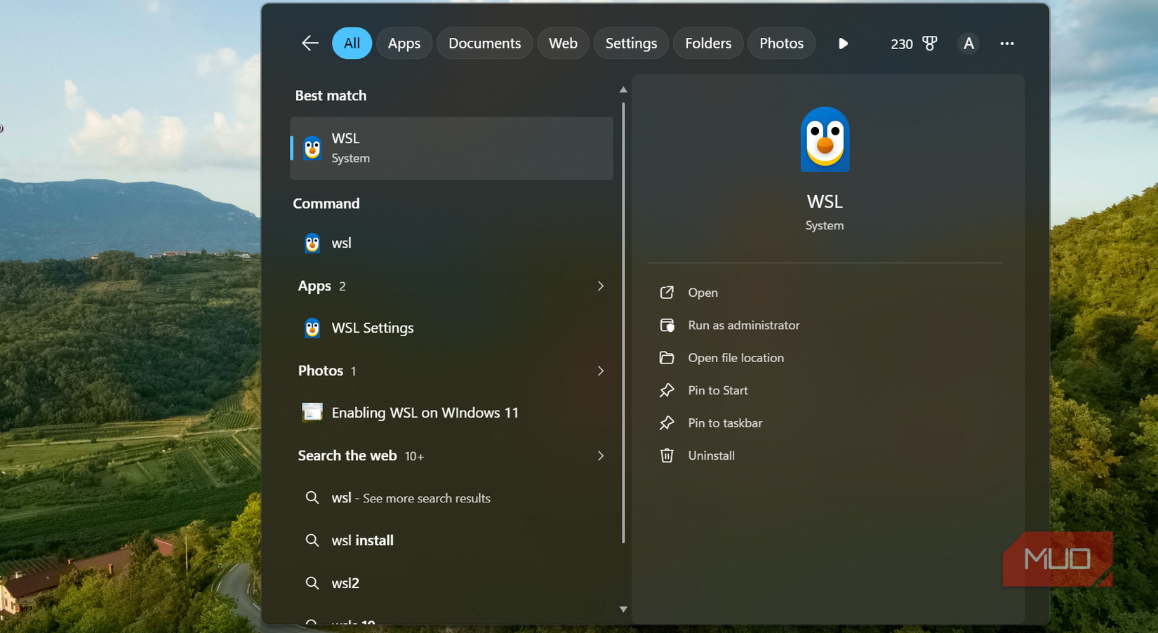Viewport: 1158px width, 633px height.
Task: Click the Search the web header
Action: click(x=361, y=455)
